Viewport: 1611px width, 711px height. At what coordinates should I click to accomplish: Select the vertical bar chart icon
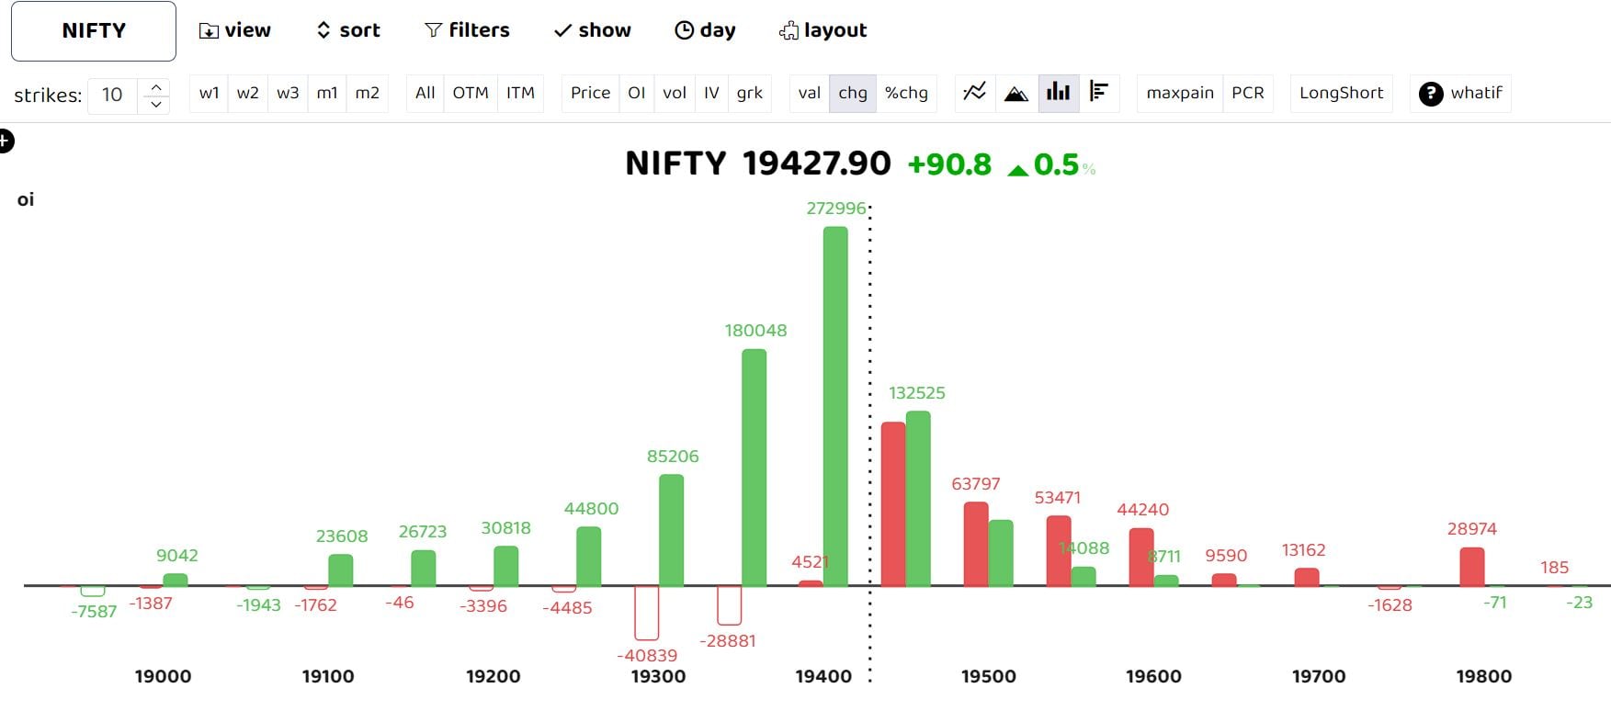1059,93
